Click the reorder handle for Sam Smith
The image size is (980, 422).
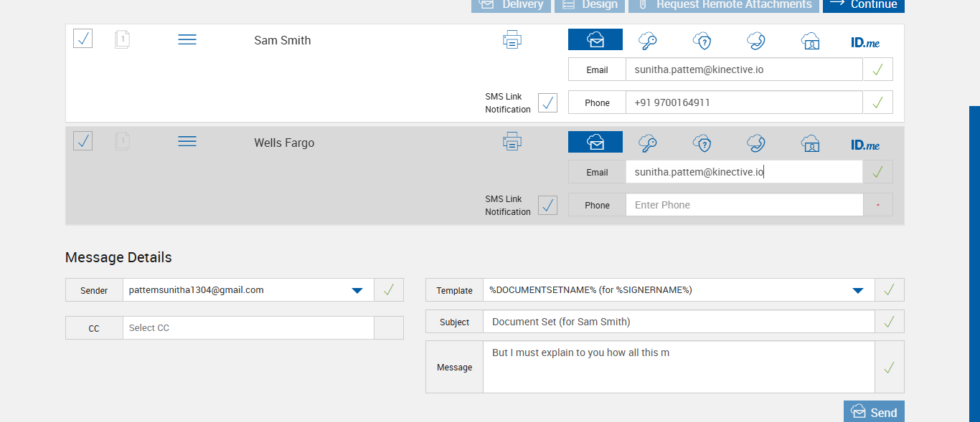[187, 40]
